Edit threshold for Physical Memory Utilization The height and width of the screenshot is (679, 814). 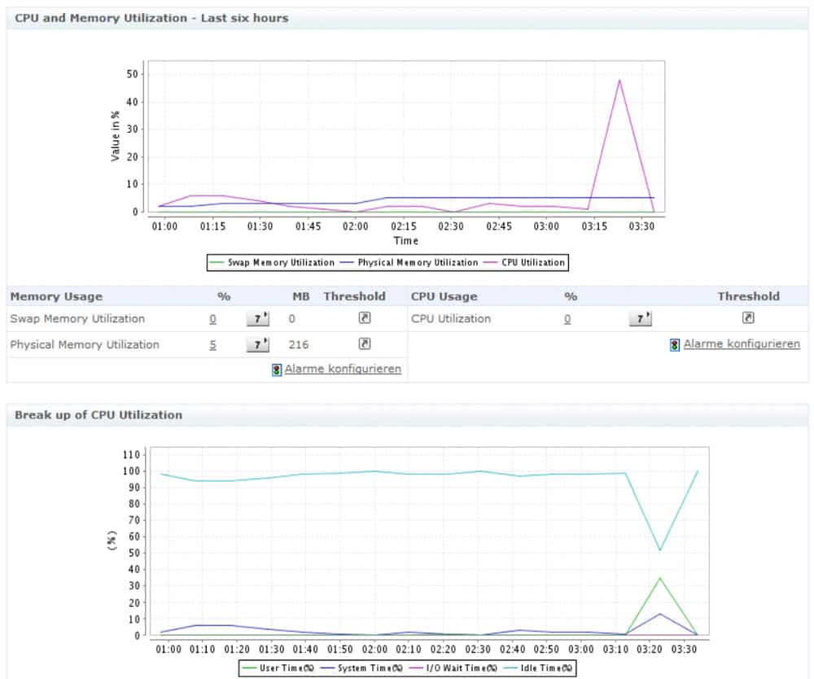[365, 343]
